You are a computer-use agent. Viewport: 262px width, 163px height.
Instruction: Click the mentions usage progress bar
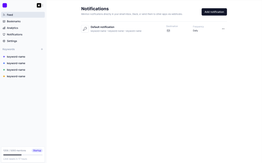pyautogui.click(x=23, y=155)
